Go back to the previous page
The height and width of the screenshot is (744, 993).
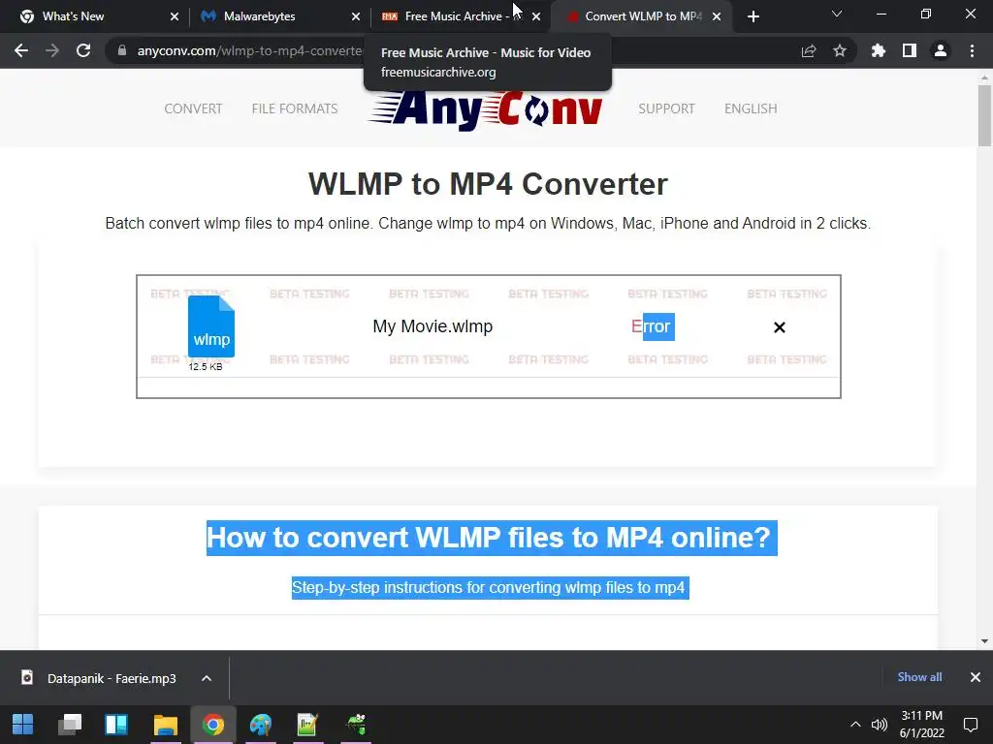[x=21, y=50]
